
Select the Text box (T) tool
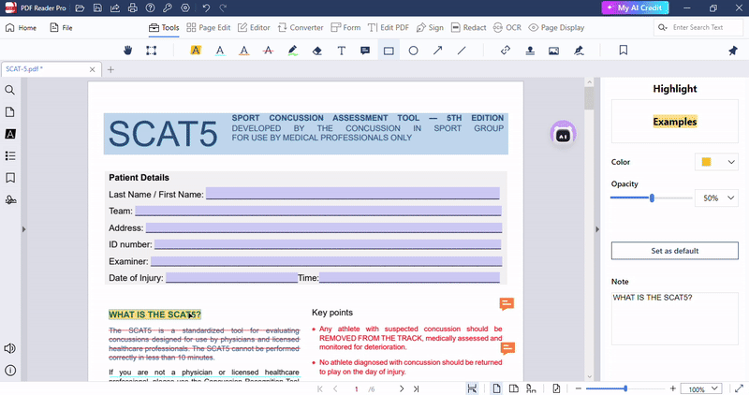342,51
